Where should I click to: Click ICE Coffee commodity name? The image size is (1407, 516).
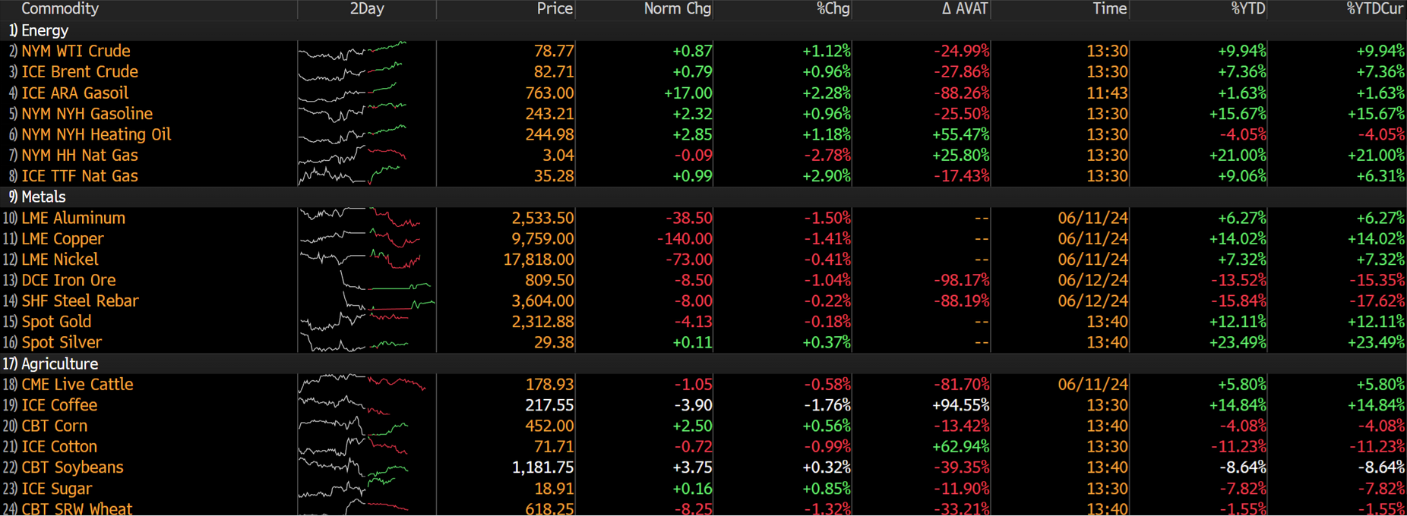59,404
